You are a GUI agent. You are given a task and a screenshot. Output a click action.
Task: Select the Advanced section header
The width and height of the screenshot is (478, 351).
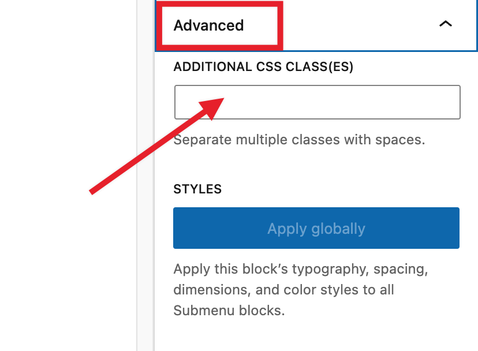pyautogui.click(x=208, y=25)
